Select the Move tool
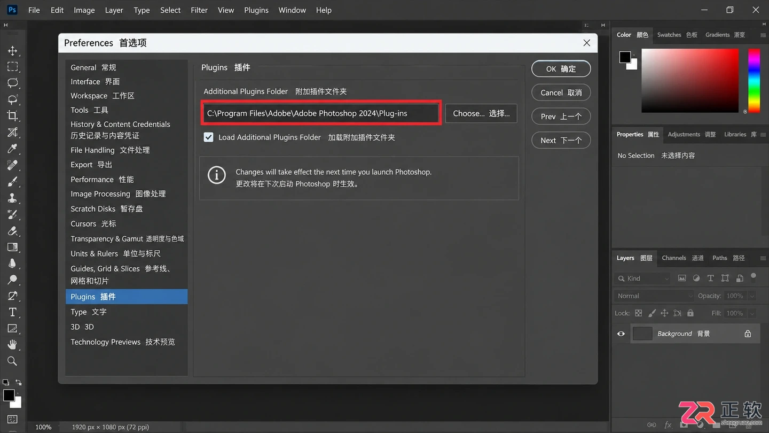 (12, 51)
